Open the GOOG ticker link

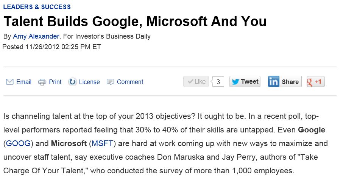(18, 143)
